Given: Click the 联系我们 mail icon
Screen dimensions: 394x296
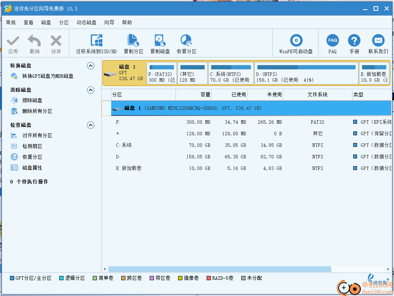Looking at the screenshot, I should (378, 40).
